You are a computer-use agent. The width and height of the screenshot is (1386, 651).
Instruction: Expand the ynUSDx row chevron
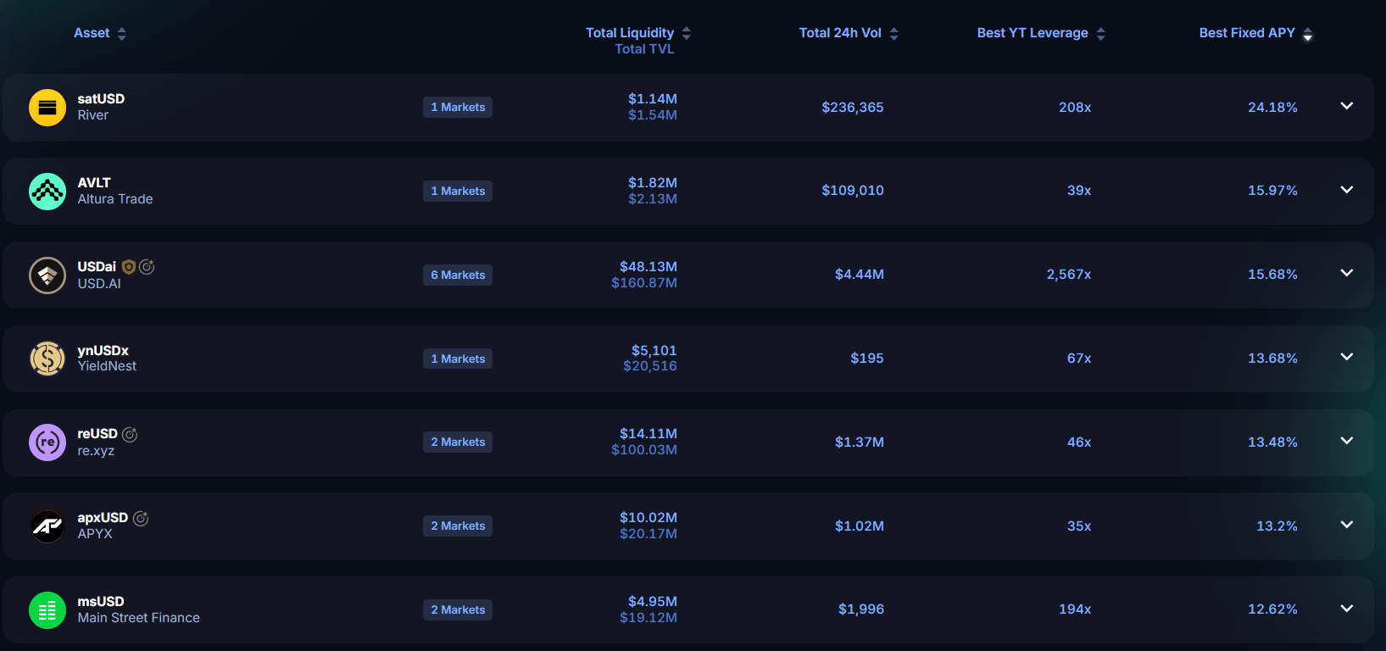click(1347, 357)
